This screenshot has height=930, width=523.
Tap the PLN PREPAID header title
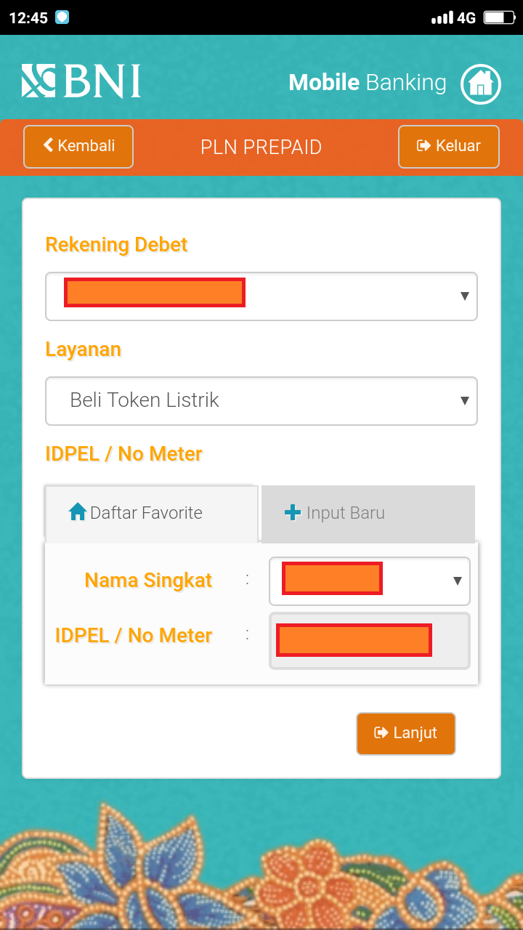pyautogui.click(x=261, y=147)
